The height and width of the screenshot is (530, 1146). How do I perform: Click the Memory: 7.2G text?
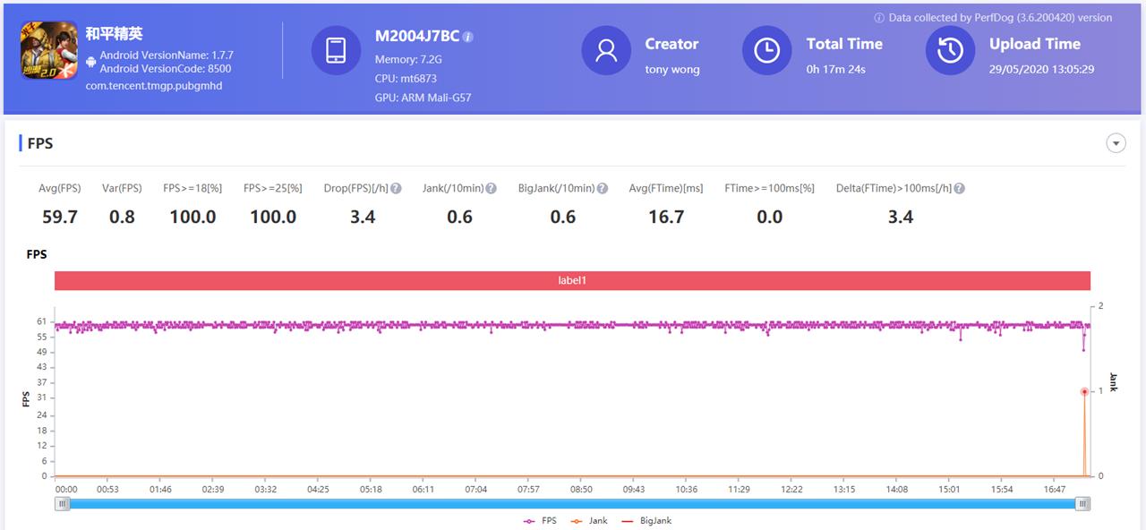tap(408, 59)
